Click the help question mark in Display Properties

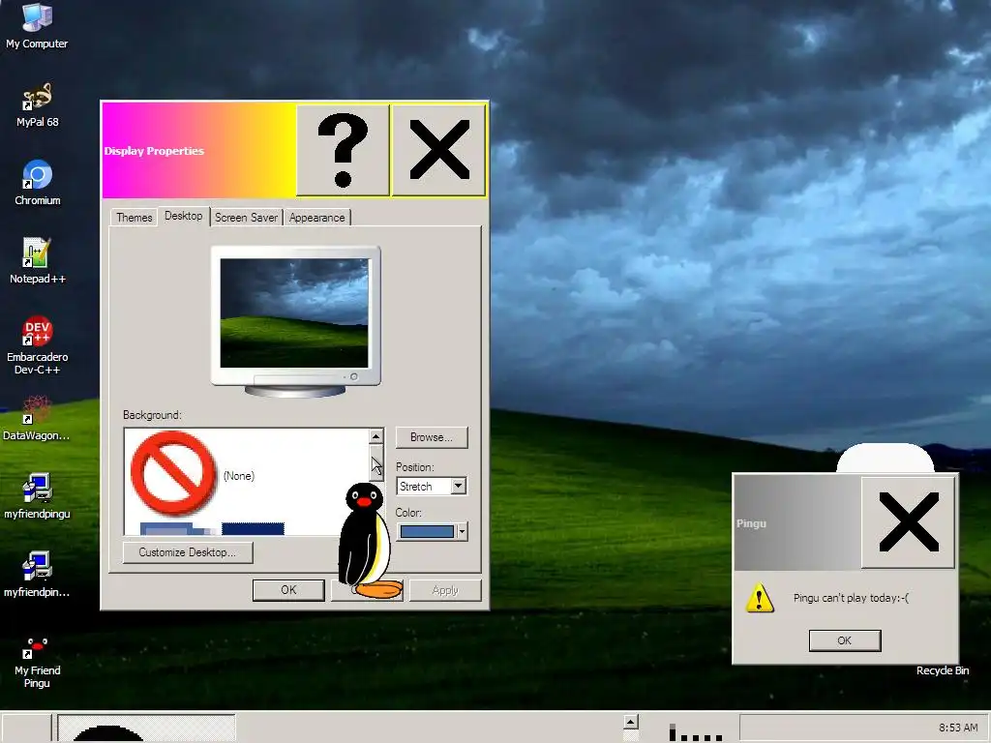(343, 150)
